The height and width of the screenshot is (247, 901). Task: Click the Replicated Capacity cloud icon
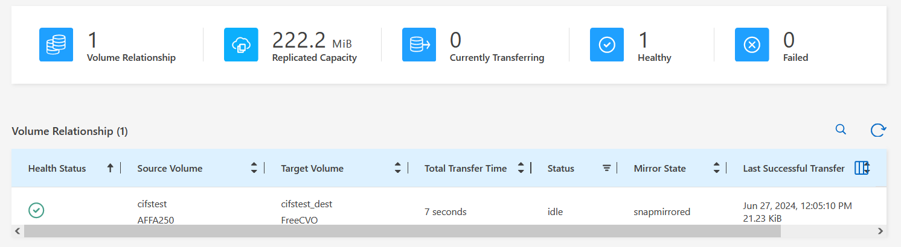coord(241,45)
